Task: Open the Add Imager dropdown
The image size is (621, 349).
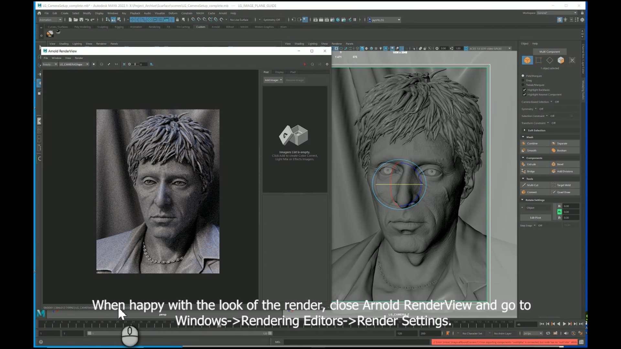Action: click(273, 80)
